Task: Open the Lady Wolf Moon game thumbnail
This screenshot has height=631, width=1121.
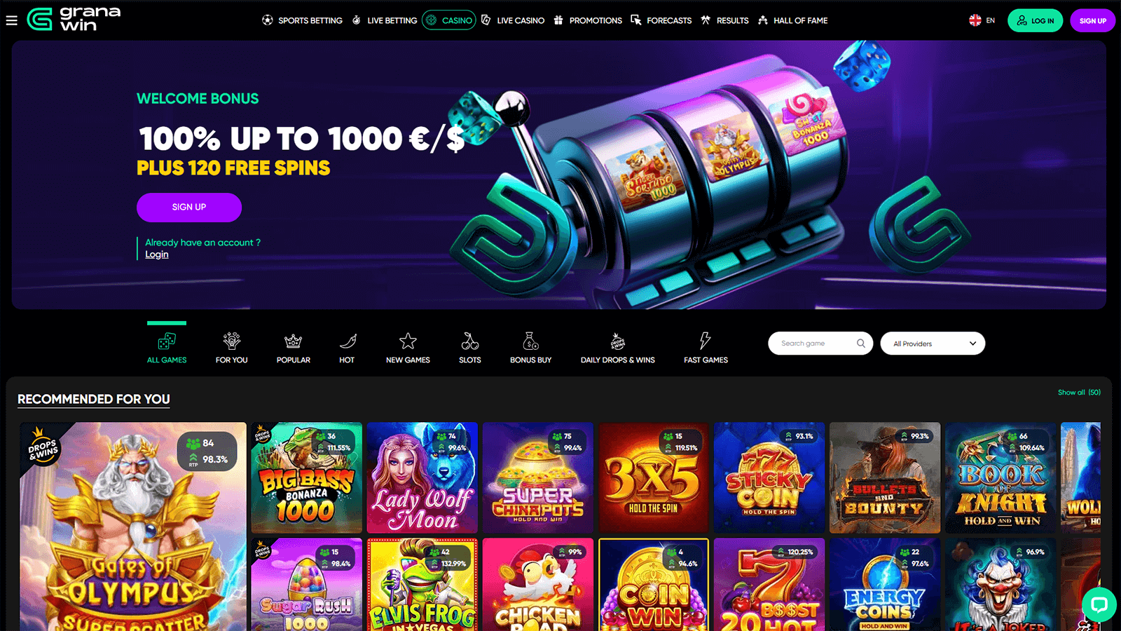Action: pos(422,477)
